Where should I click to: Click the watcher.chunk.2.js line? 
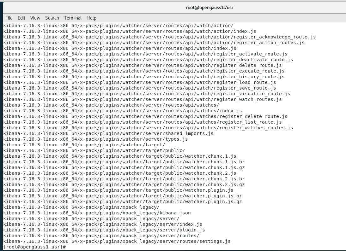pos(120,173)
